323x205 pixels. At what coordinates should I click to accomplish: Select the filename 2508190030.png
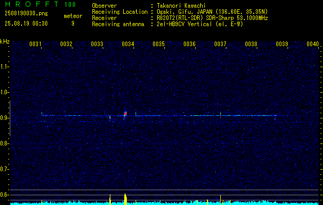click(x=26, y=13)
